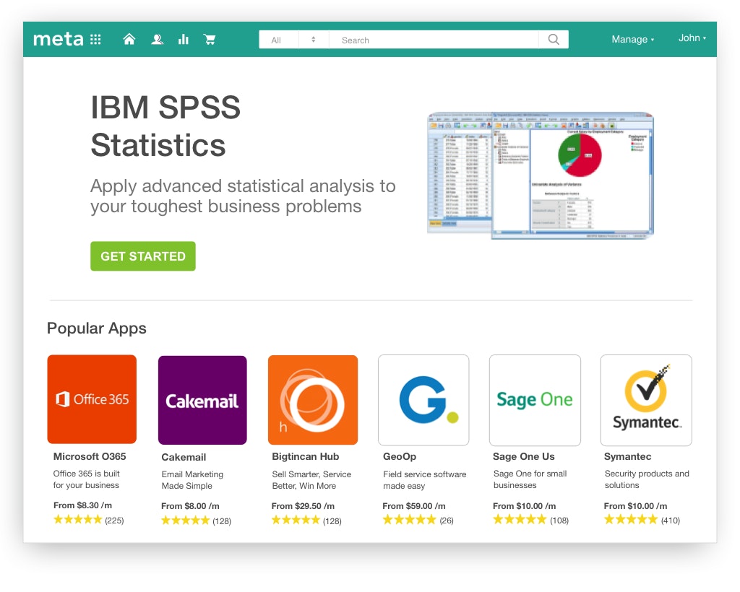Focus the Search input field
Screen dimensions: 740x592
tap(434, 40)
